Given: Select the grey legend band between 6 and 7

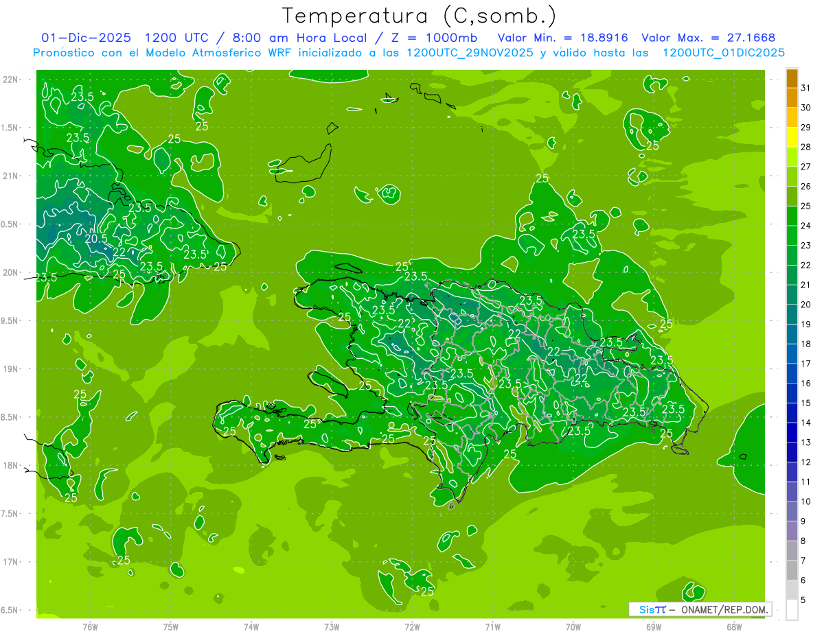Looking at the screenshot, I should pyautogui.click(x=792, y=571).
